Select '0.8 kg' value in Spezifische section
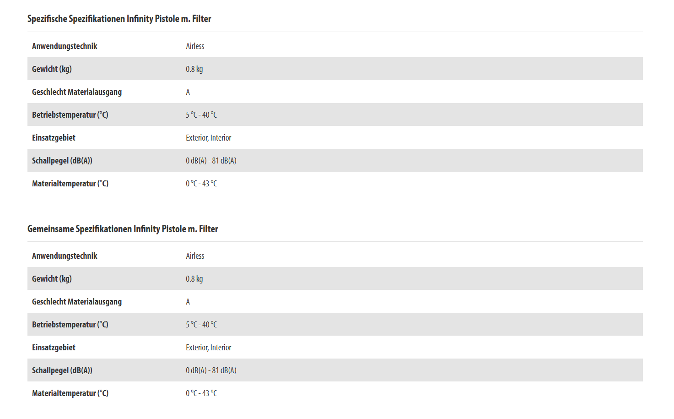This screenshot has height=419, width=674. click(194, 69)
